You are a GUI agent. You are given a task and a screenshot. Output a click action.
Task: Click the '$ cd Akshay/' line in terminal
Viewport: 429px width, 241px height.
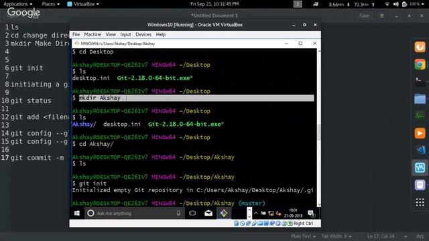93,144
